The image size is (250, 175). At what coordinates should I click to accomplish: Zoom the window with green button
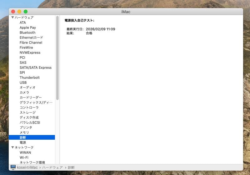[26, 12]
